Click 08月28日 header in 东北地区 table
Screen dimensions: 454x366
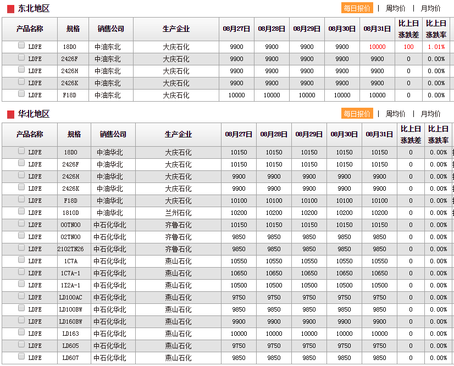[272, 29]
